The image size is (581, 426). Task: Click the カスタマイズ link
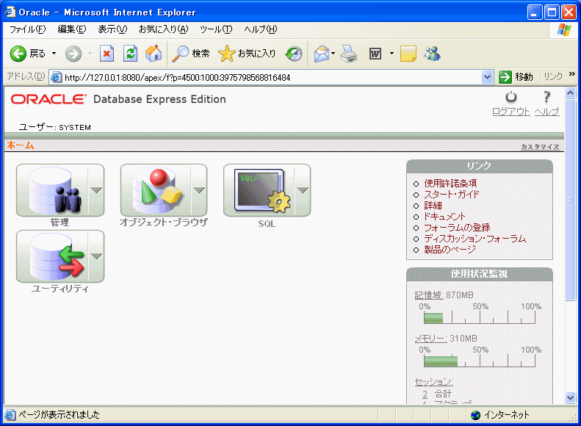click(541, 147)
